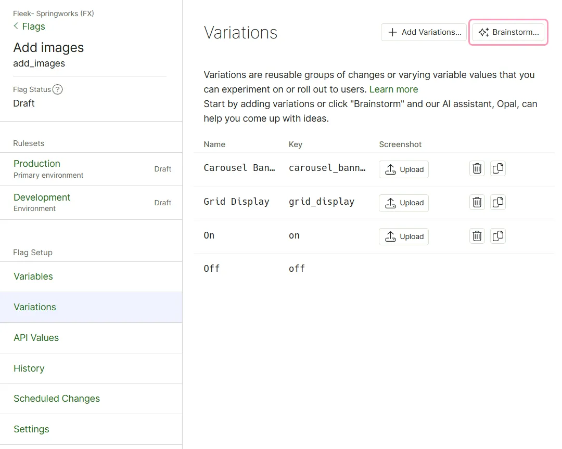Image resolution: width=562 pixels, height=449 pixels.
Task: Select the 'Grid Display' name cell
Action: coord(237,202)
